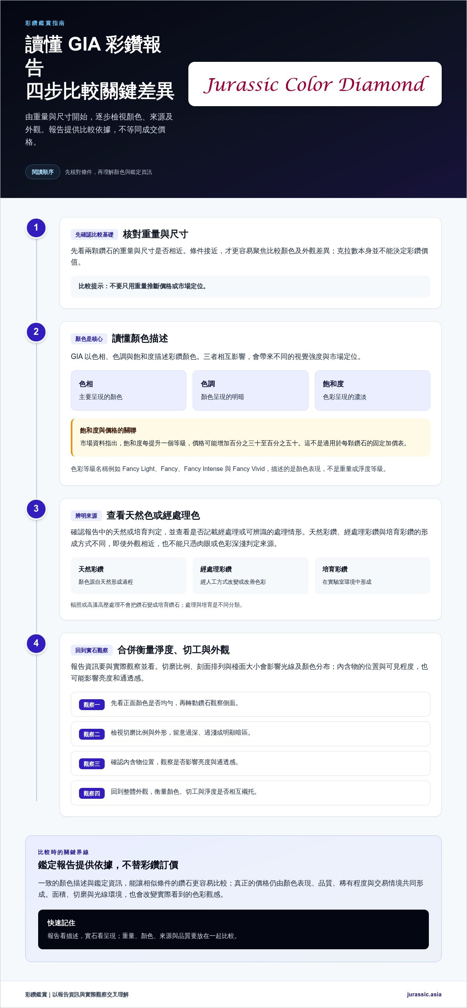Click the 檢視切磨比例與外形 observation row

251,734
